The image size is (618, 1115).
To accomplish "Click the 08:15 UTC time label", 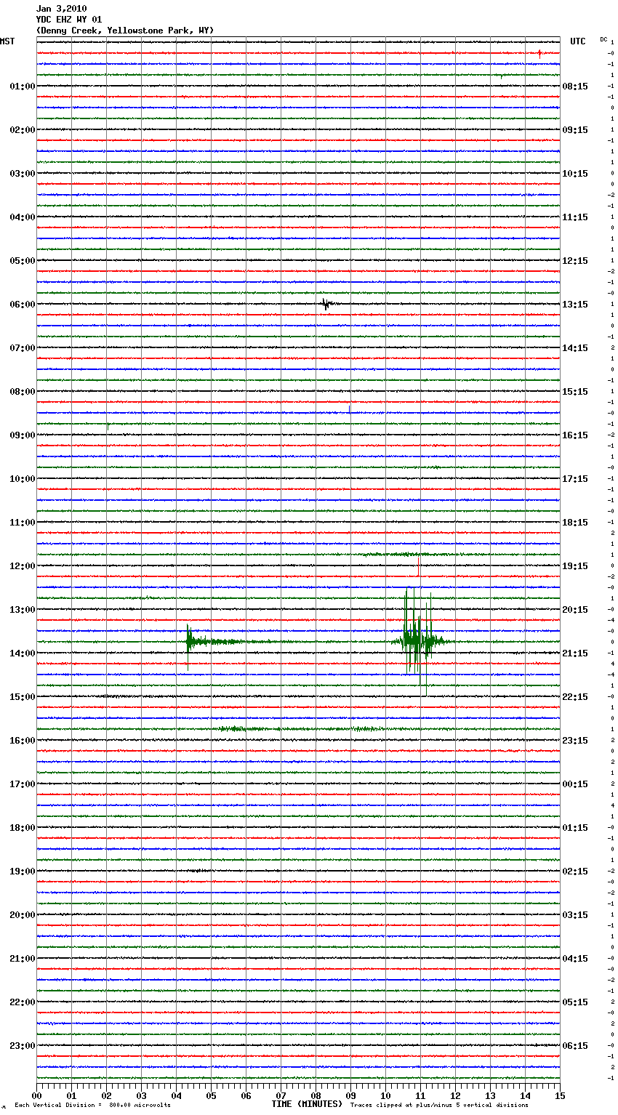I will pos(575,86).
